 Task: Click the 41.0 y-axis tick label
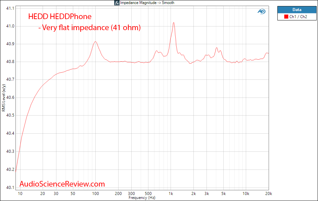point(10,26)
